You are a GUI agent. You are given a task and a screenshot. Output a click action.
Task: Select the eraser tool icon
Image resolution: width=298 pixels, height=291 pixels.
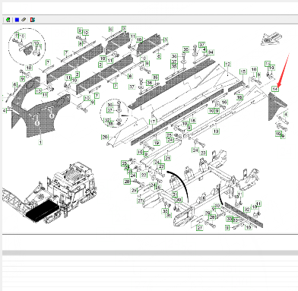pos(24,20)
